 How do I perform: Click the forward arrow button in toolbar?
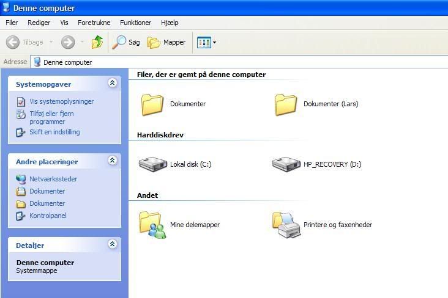click(x=68, y=43)
